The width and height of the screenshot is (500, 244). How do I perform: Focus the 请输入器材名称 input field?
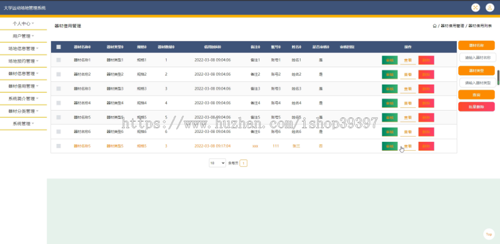click(x=478, y=57)
